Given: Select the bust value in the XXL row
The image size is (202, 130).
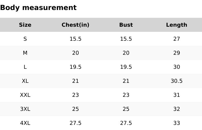Looking at the screenshot, I should [126, 95].
